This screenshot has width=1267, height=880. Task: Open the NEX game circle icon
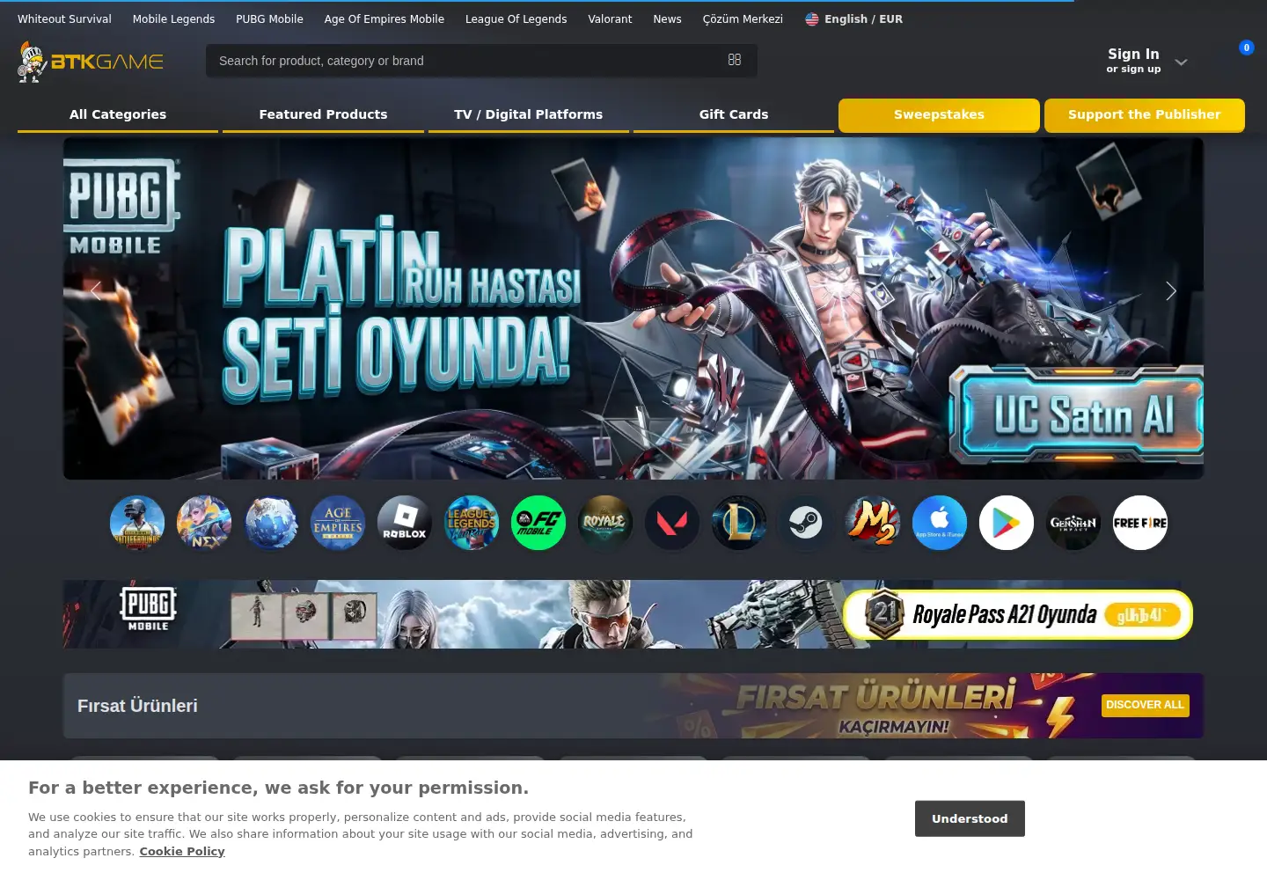[x=204, y=523]
